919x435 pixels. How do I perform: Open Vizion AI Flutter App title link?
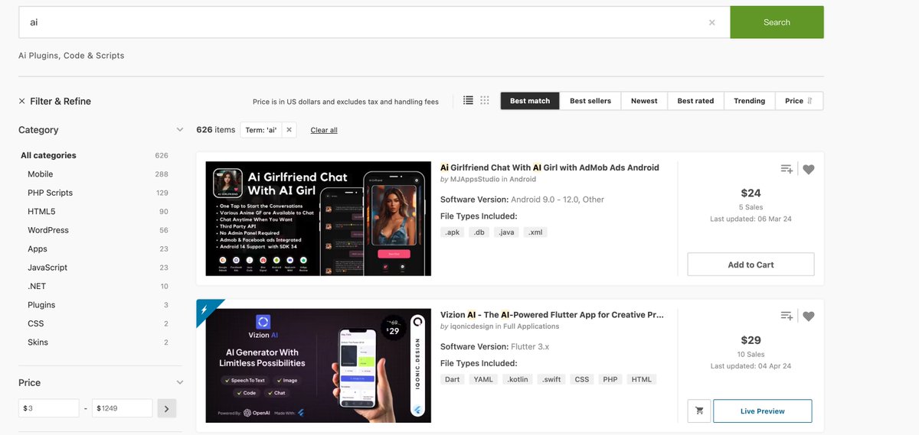tap(552, 314)
